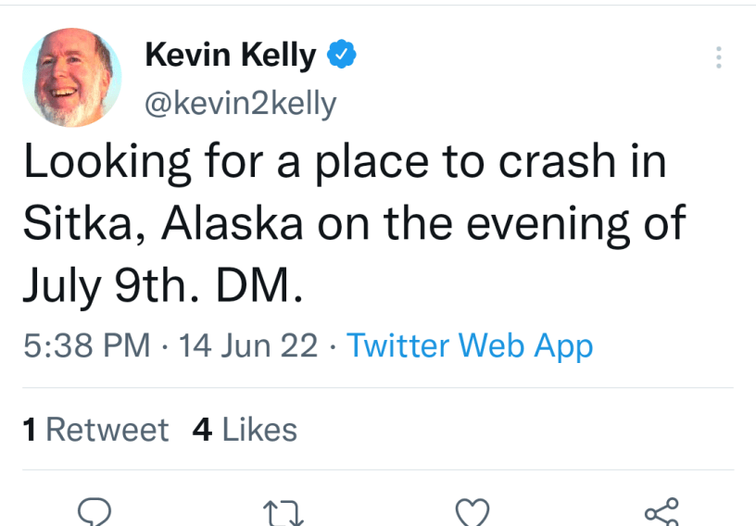View the 4 Likes list
This screenshot has width=756, height=526.
tap(245, 430)
